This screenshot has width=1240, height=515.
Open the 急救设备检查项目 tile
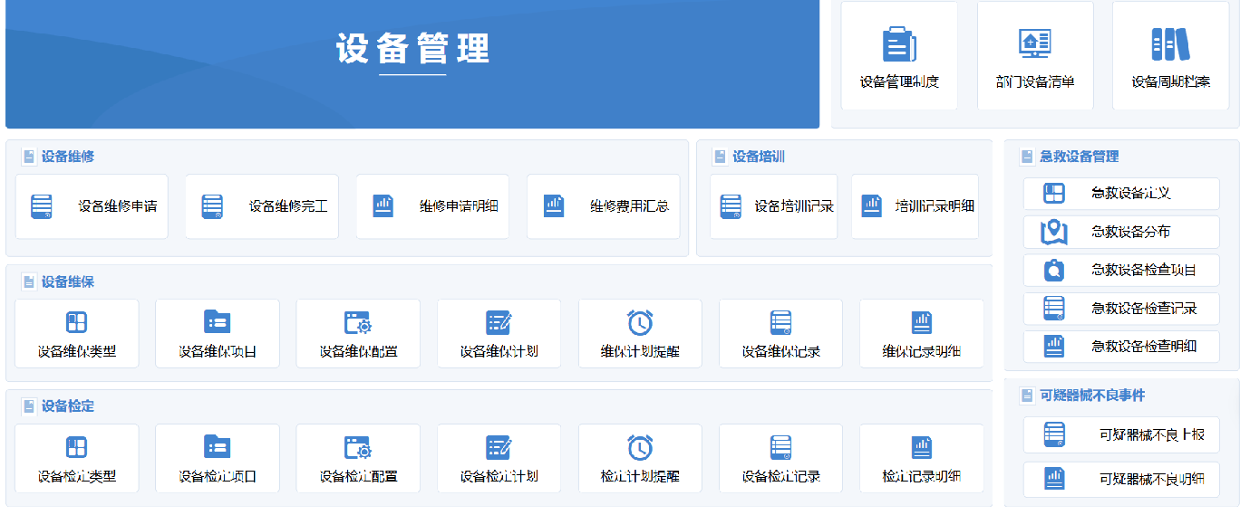click(x=1121, y=270)
